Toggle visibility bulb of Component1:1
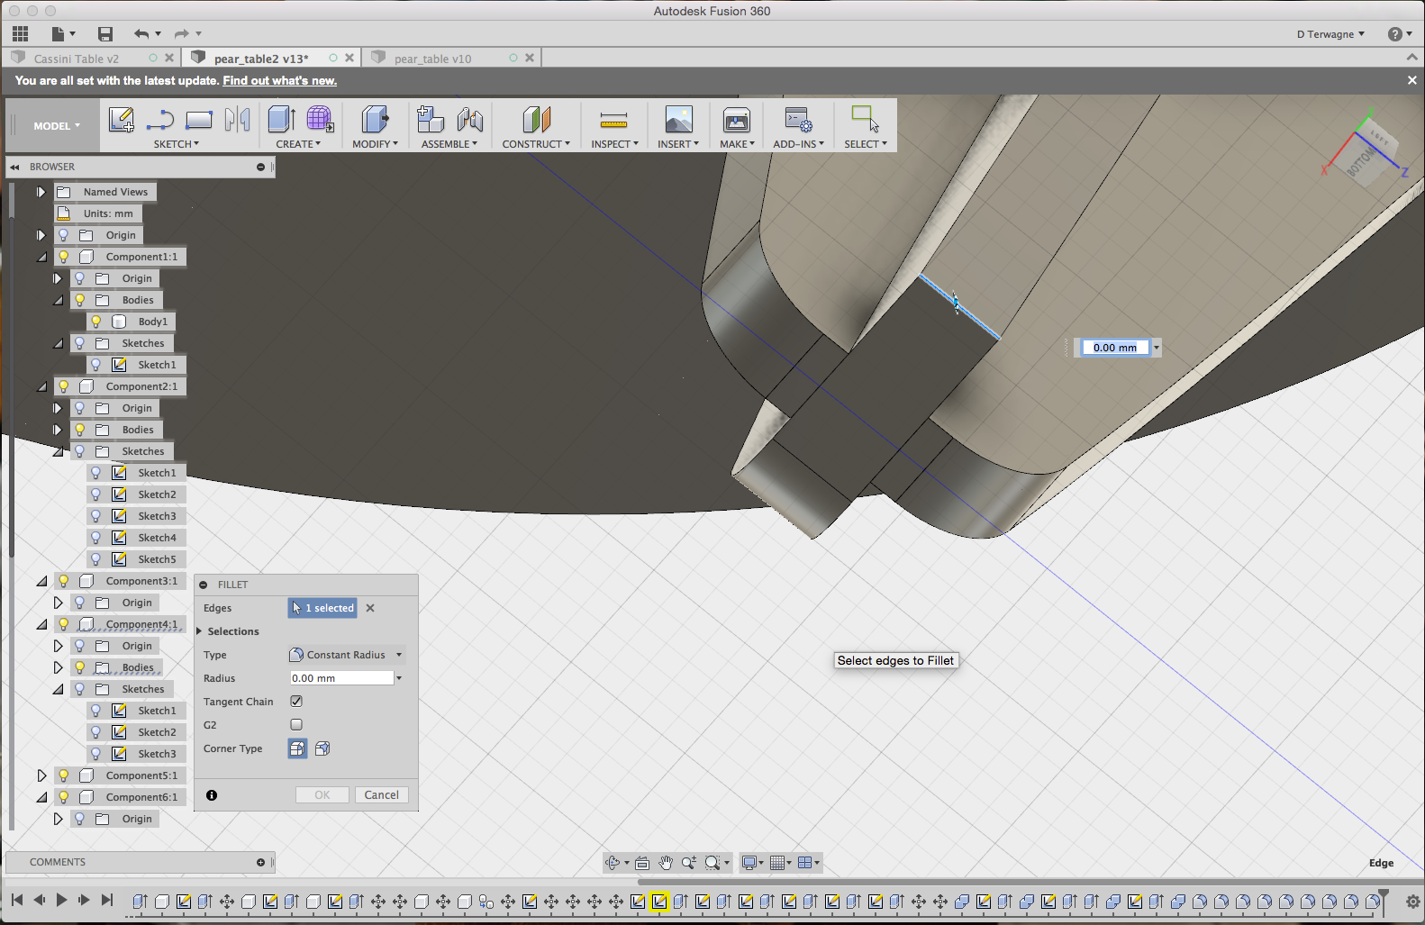 [63, 257]
